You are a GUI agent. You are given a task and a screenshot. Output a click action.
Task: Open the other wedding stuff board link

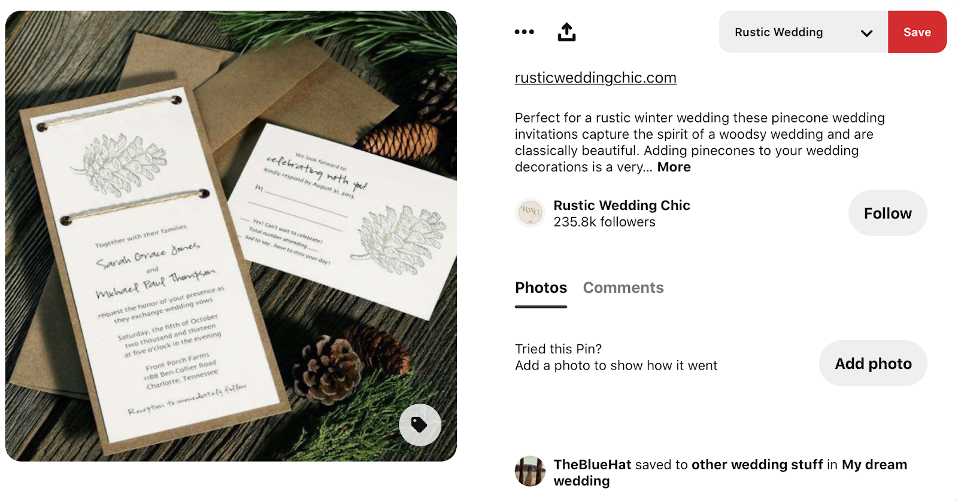(x=757, y=465)
